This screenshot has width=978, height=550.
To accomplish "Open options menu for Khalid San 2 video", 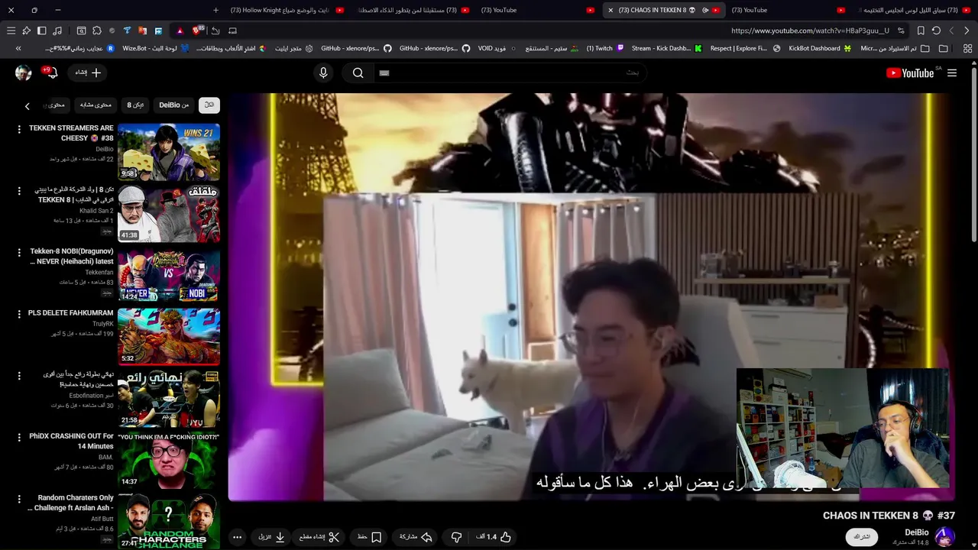I will pos(19,192).
